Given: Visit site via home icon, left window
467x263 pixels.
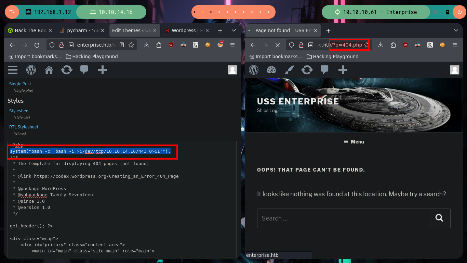Looking at the screenshot, I should 49,70.
